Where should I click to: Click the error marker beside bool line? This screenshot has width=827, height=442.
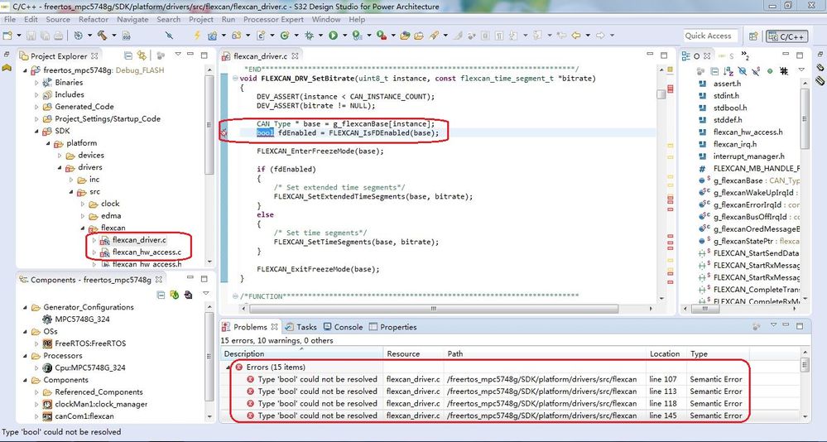pos(224,133)
